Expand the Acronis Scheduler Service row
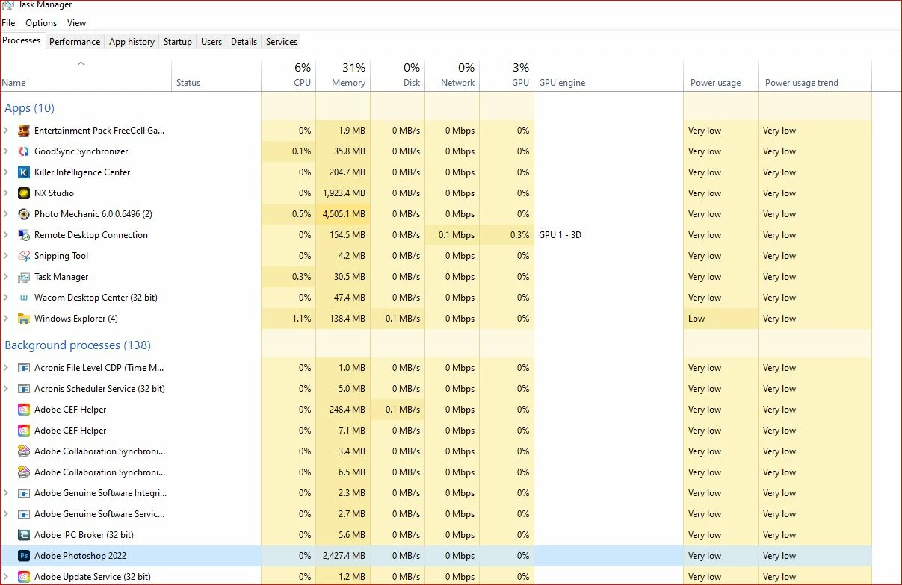The image size is (902, 585). [x=6, y=389]
